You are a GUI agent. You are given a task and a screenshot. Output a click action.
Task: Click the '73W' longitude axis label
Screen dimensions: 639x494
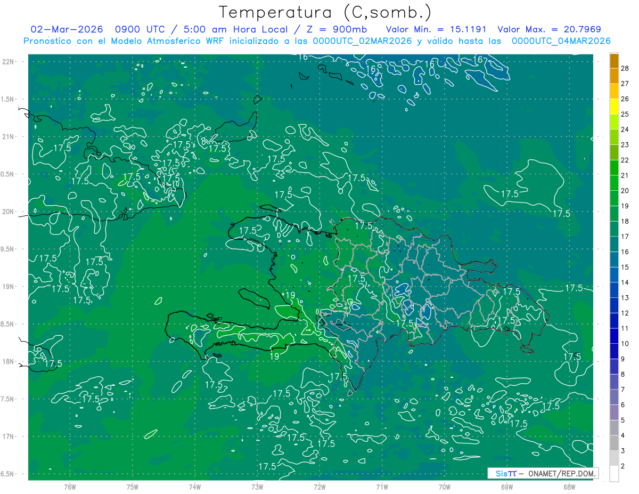pos(257,487)
